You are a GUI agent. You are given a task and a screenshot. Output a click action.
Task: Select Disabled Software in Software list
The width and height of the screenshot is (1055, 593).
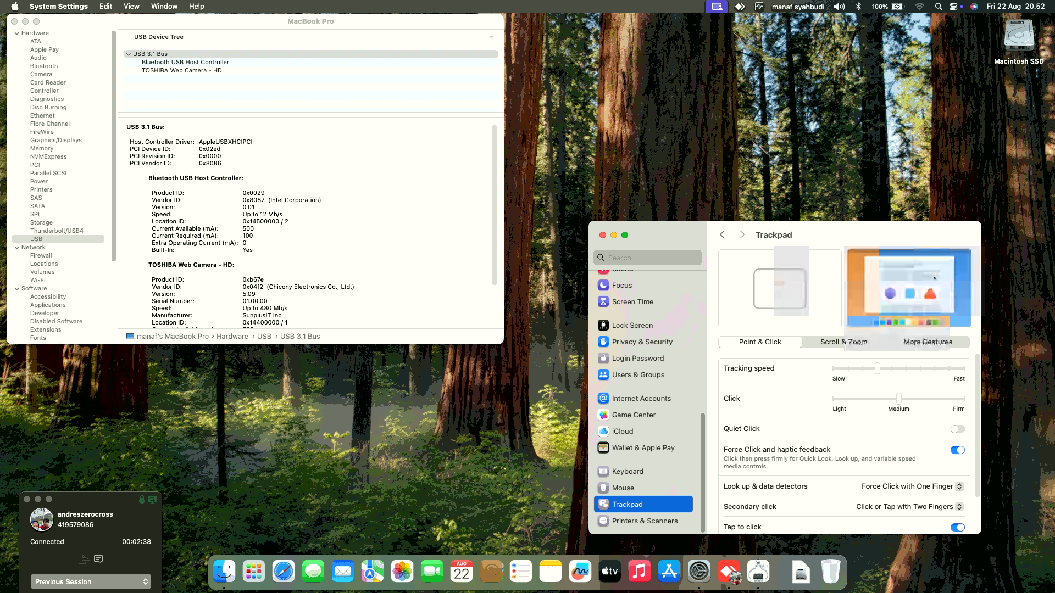[x=56, y=321]
